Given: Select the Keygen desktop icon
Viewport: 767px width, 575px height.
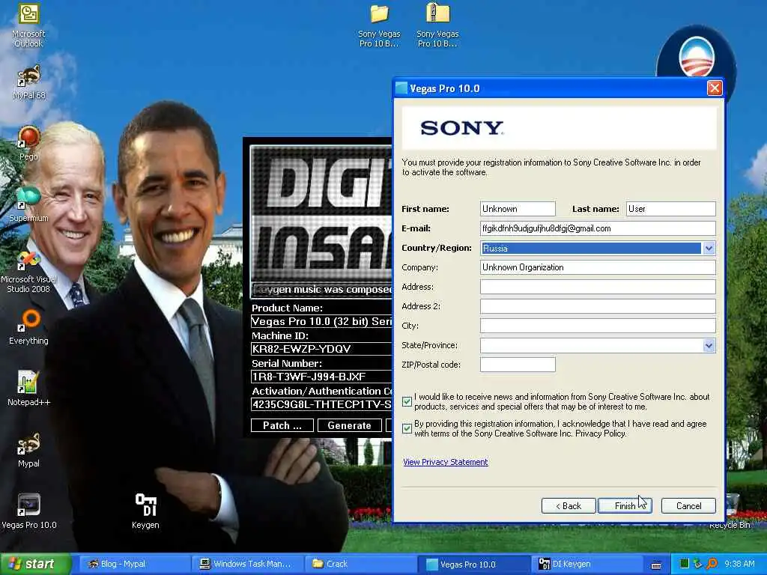Looking at the screenshot, I should click(x=145, y=511).
